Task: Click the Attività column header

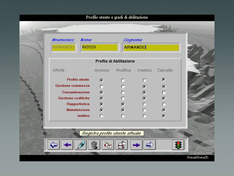Action: [58, 70]
